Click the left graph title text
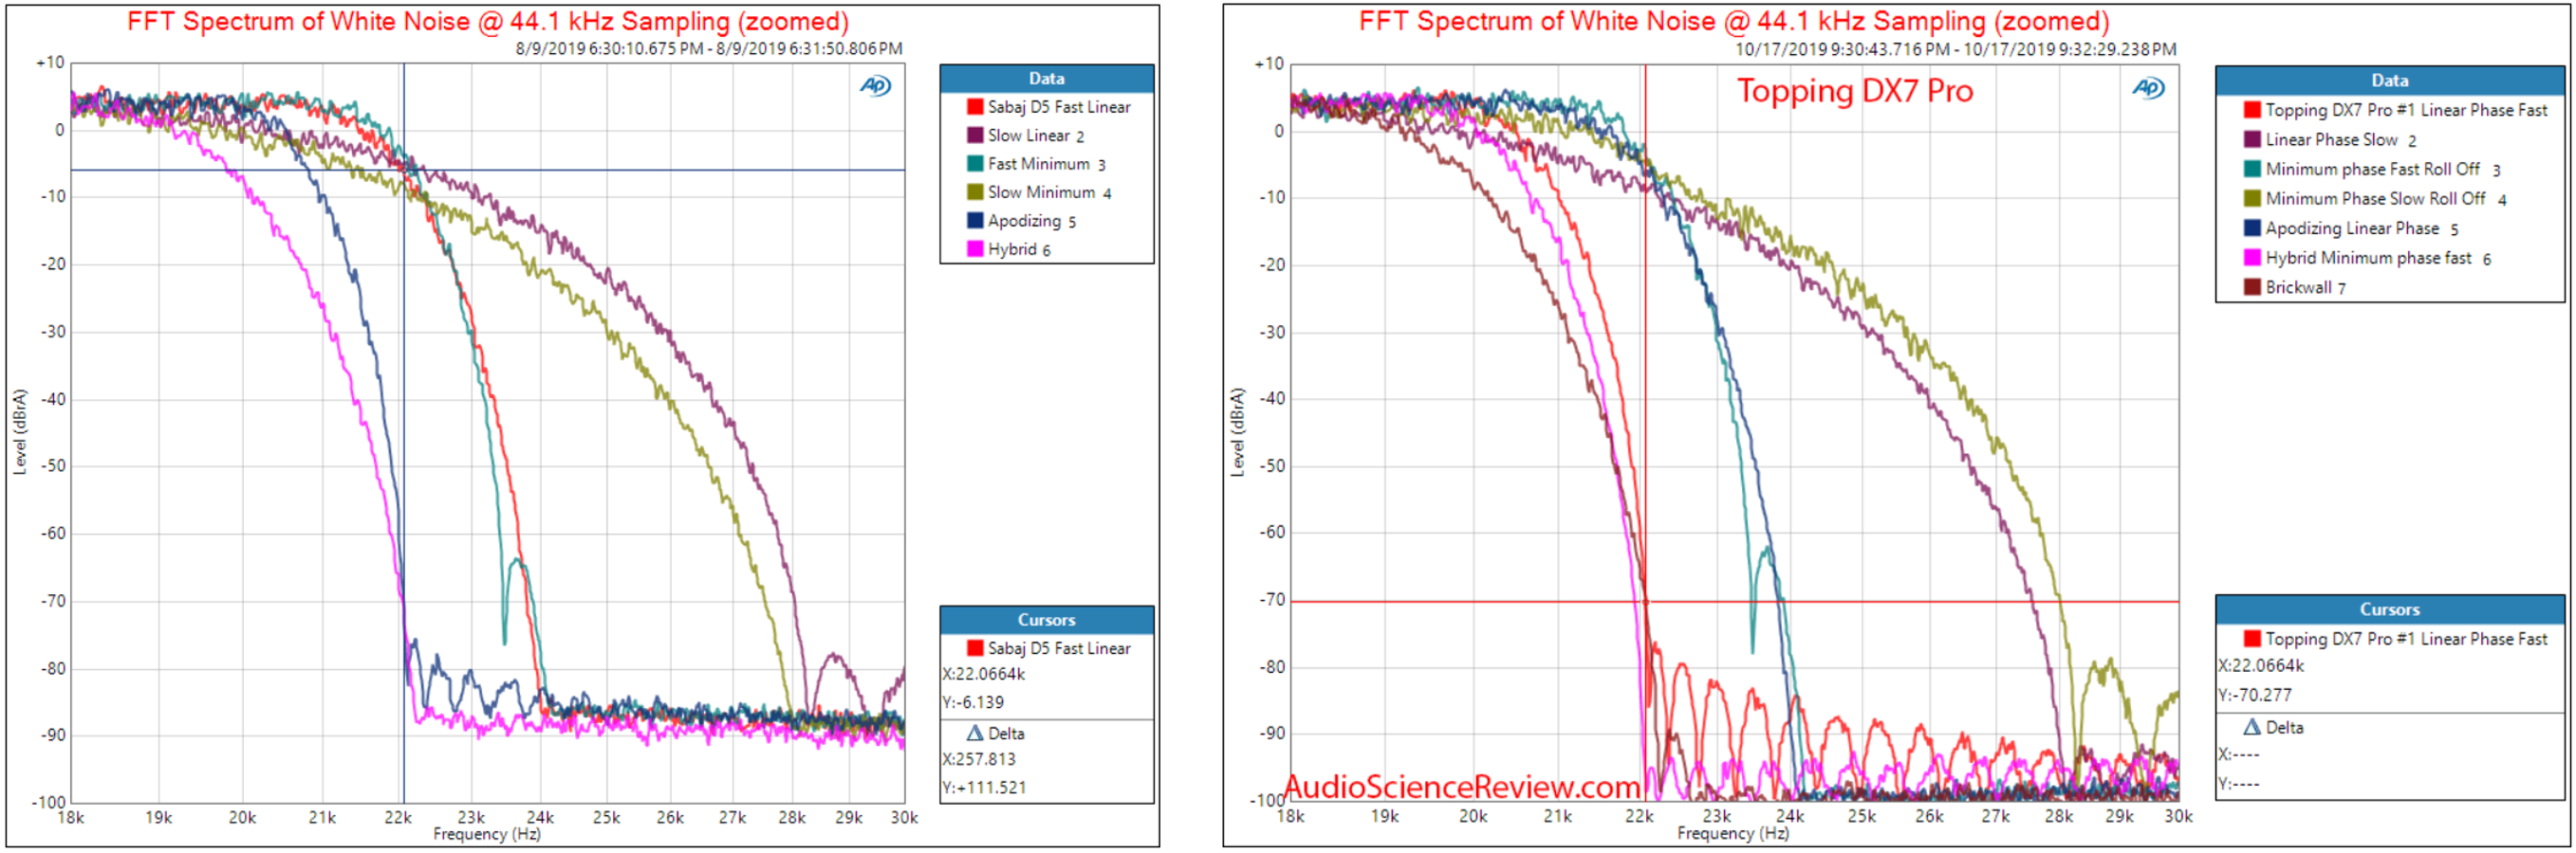Viewport: 2576px width, 853px height. [x=487, y=21]
